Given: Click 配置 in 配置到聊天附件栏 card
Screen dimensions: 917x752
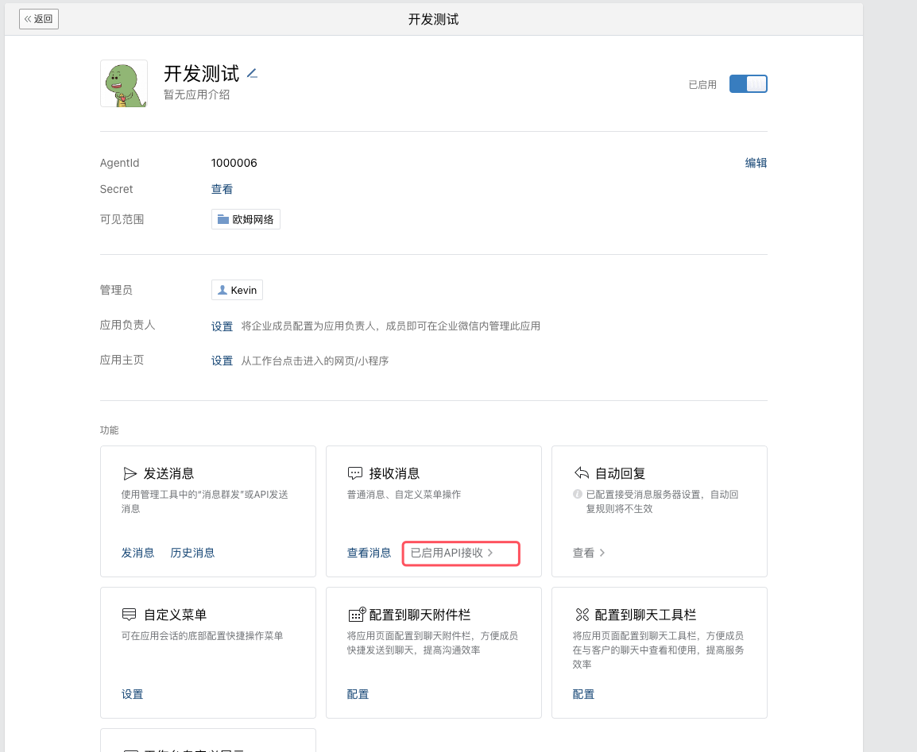Looking at the screenshot, I should 358,694.
